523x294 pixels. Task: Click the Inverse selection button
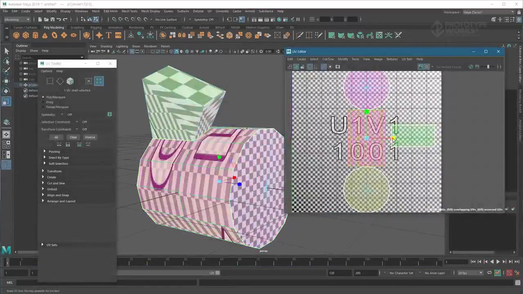(x=90, y=137)
